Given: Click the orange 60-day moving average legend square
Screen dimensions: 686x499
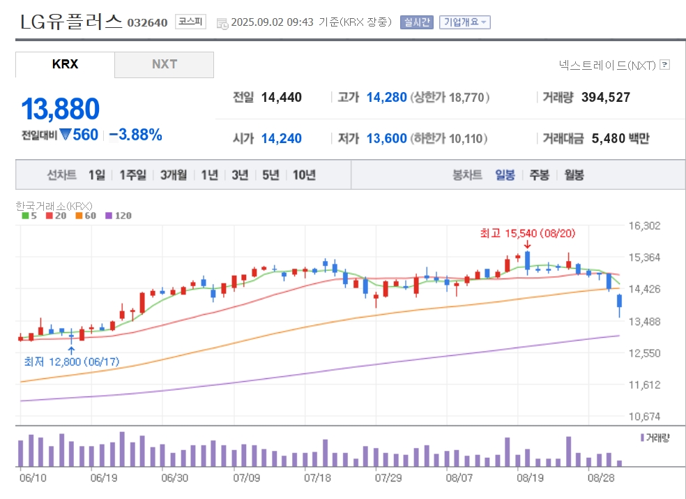Looking at the screenshot, I should [x=79, y=216].
